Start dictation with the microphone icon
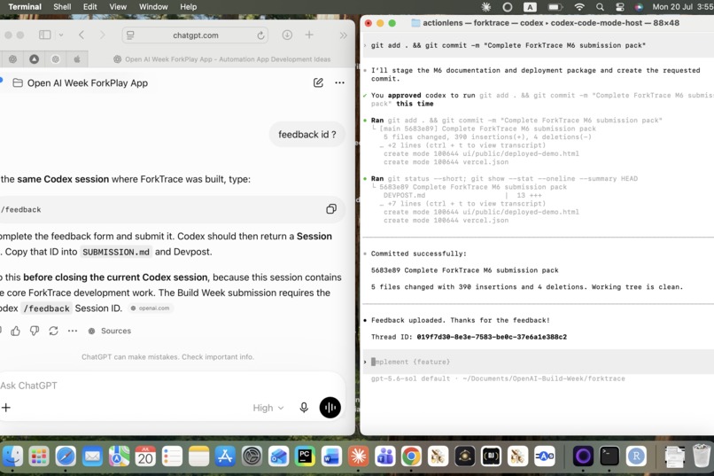This screenshot has height=476, width=714. (x=304, y=408)
